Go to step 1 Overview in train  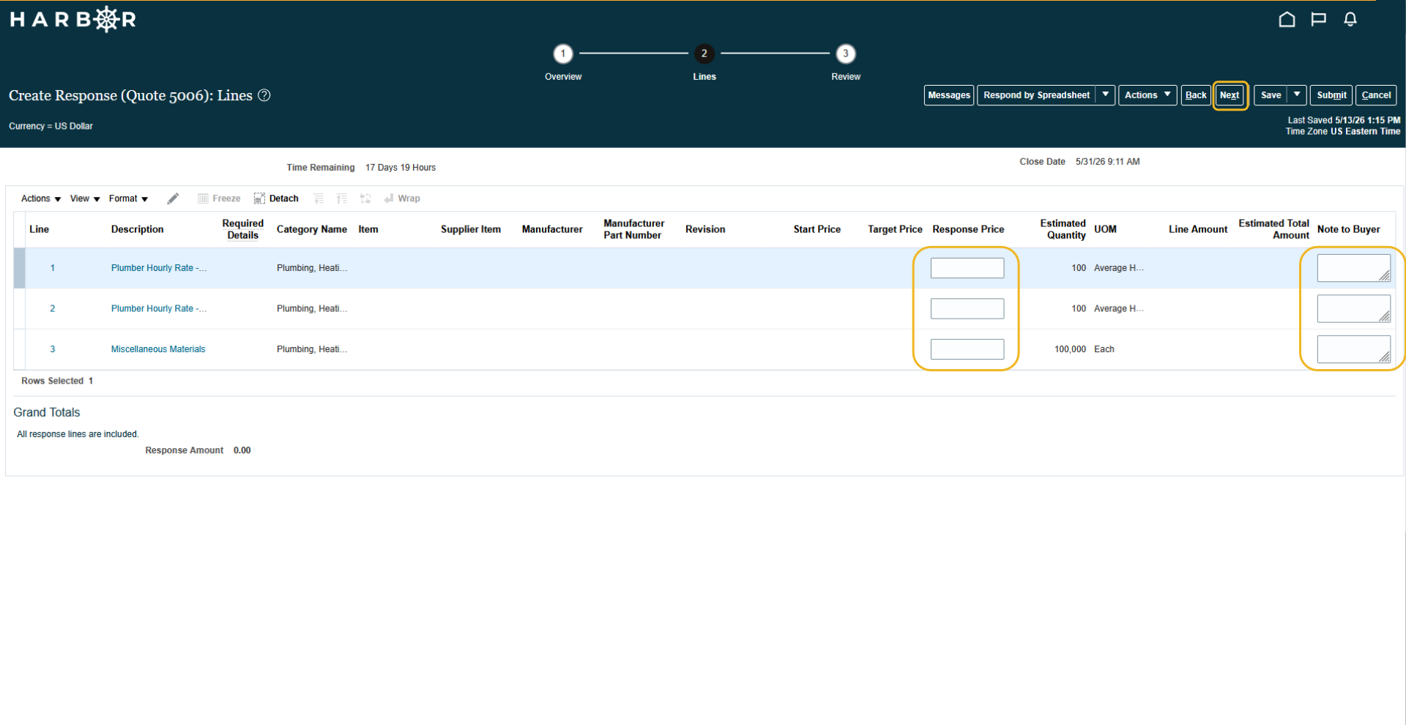(563, 53)
